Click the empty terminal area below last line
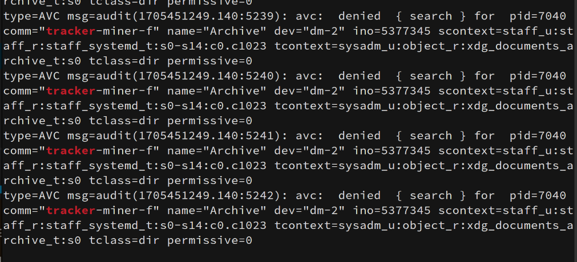Image resolution: width=577 pixels, height=262 pixels. pyautogui.click(x=289, y=255)
